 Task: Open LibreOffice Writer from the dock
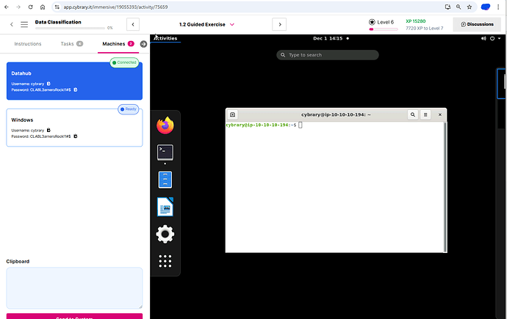(165, 207)
